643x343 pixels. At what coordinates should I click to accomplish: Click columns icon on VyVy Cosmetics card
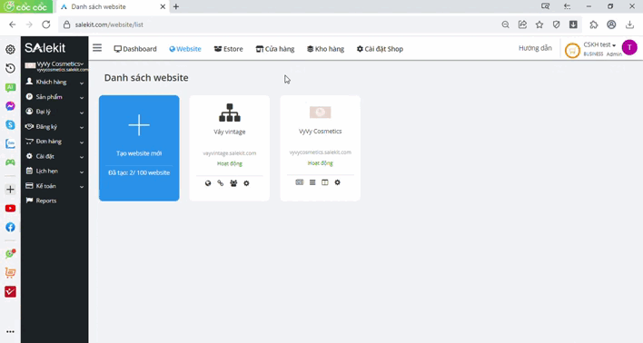pos(325,182)
